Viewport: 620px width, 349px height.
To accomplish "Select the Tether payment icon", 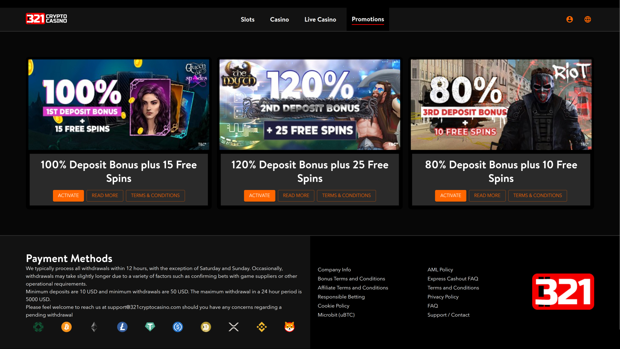I will (150, 327).
